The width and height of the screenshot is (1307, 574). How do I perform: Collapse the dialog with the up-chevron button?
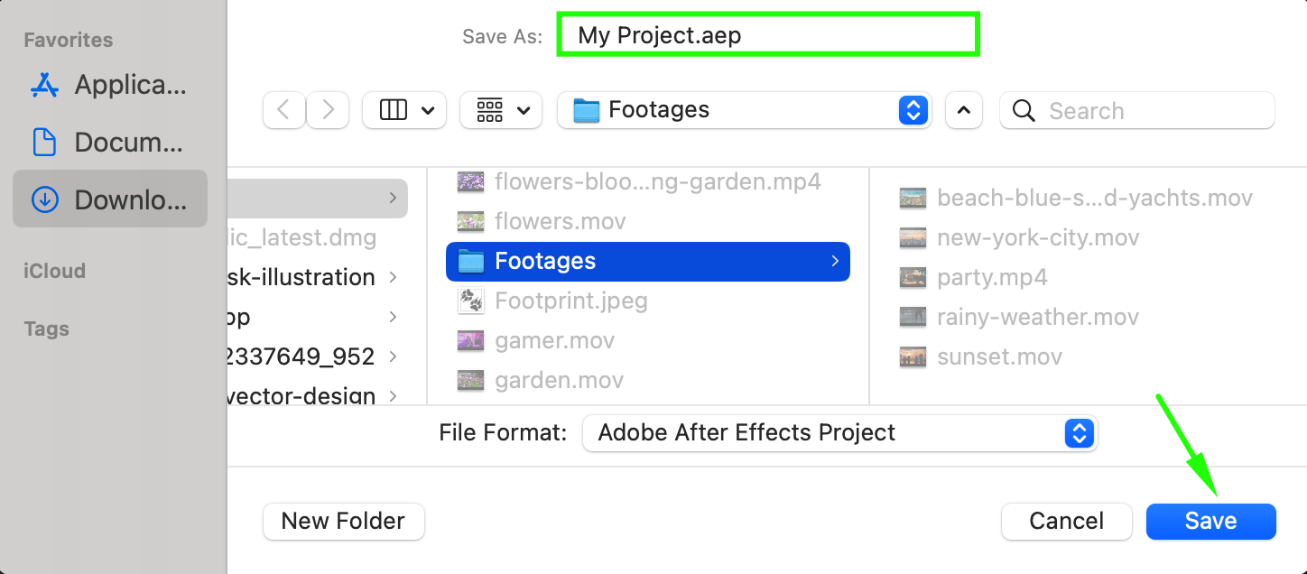click(963, 110)
